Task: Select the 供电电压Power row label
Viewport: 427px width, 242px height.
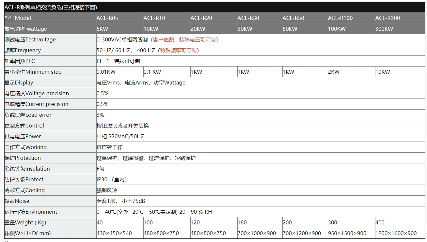Action: pos(23,136)
